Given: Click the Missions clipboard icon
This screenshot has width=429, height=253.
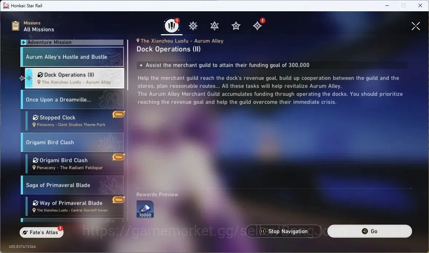Looking at the screenshot, I should tap(16, 26).
